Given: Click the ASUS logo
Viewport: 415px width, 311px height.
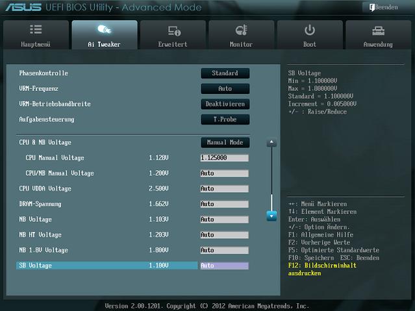Looking at the screenshot, I should coord(23,7).
